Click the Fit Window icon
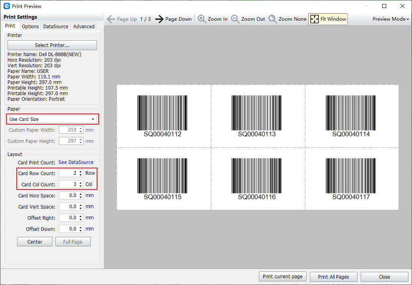This screenshot has width=412, height=285. pos(314,19)
